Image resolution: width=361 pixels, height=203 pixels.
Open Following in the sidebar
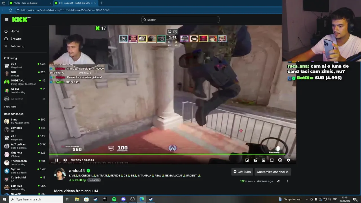tap(14, 46)
